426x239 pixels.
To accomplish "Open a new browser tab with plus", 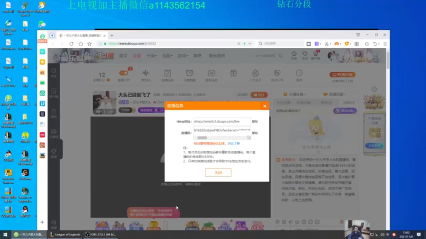I will (112, 36).
